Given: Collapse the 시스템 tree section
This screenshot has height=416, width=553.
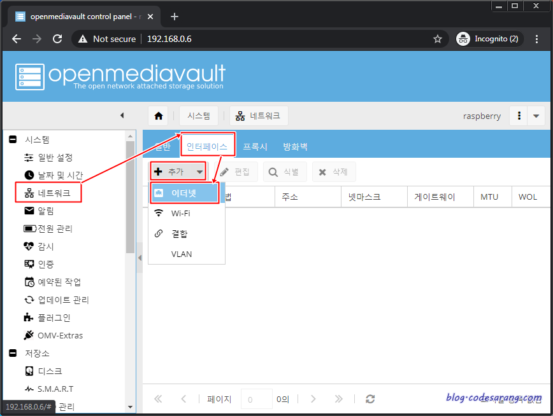Looking at the screenshot, I should [13, 139].
